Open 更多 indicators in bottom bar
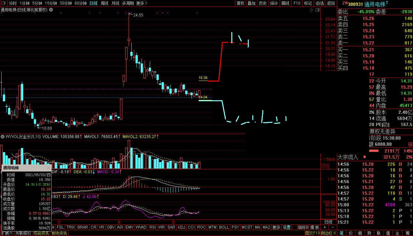The image size is (413, 236). click(276, 227)
